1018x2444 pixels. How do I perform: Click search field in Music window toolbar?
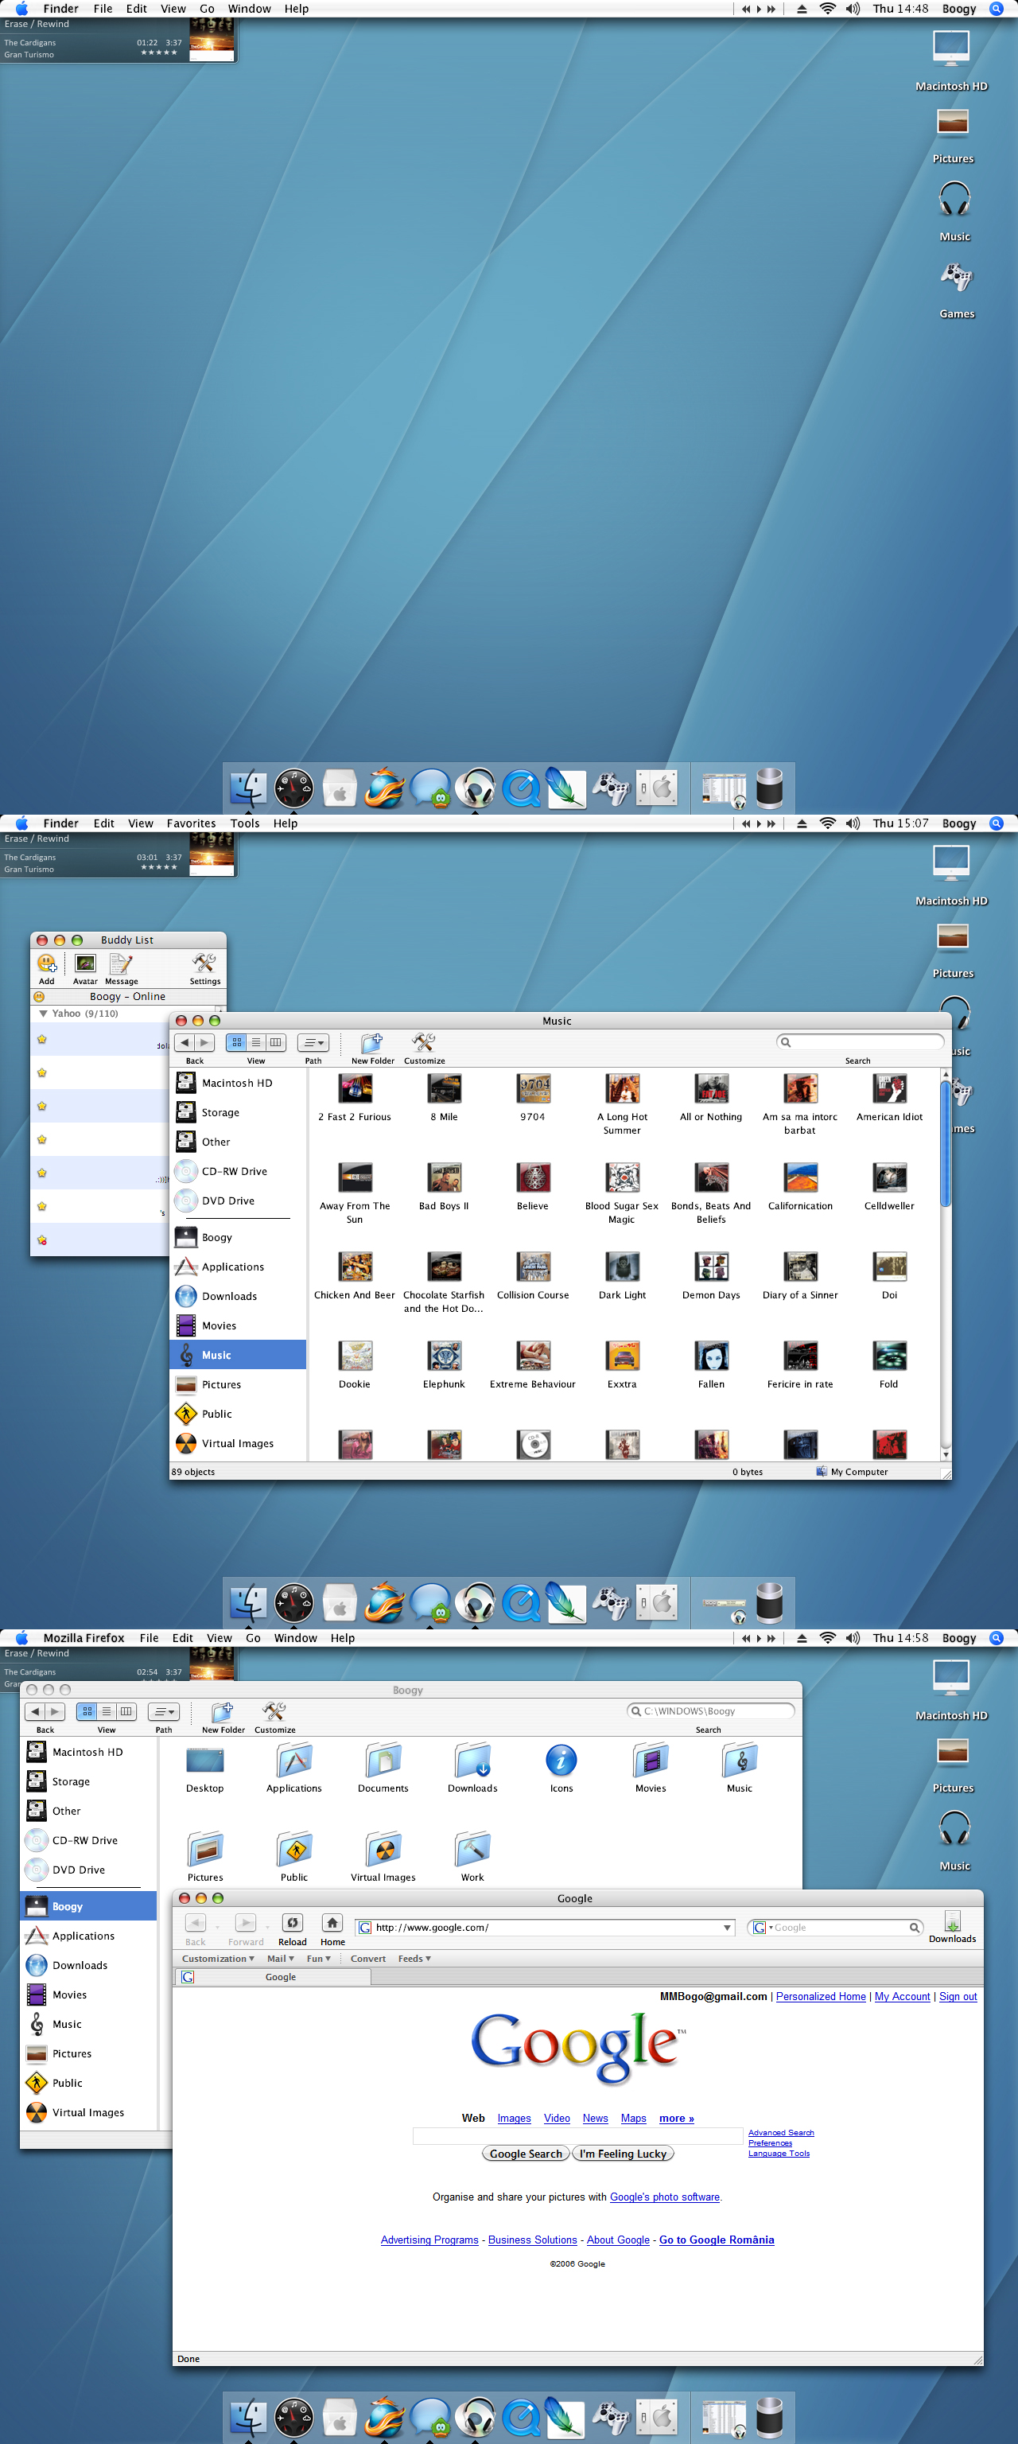point(860,1041)
